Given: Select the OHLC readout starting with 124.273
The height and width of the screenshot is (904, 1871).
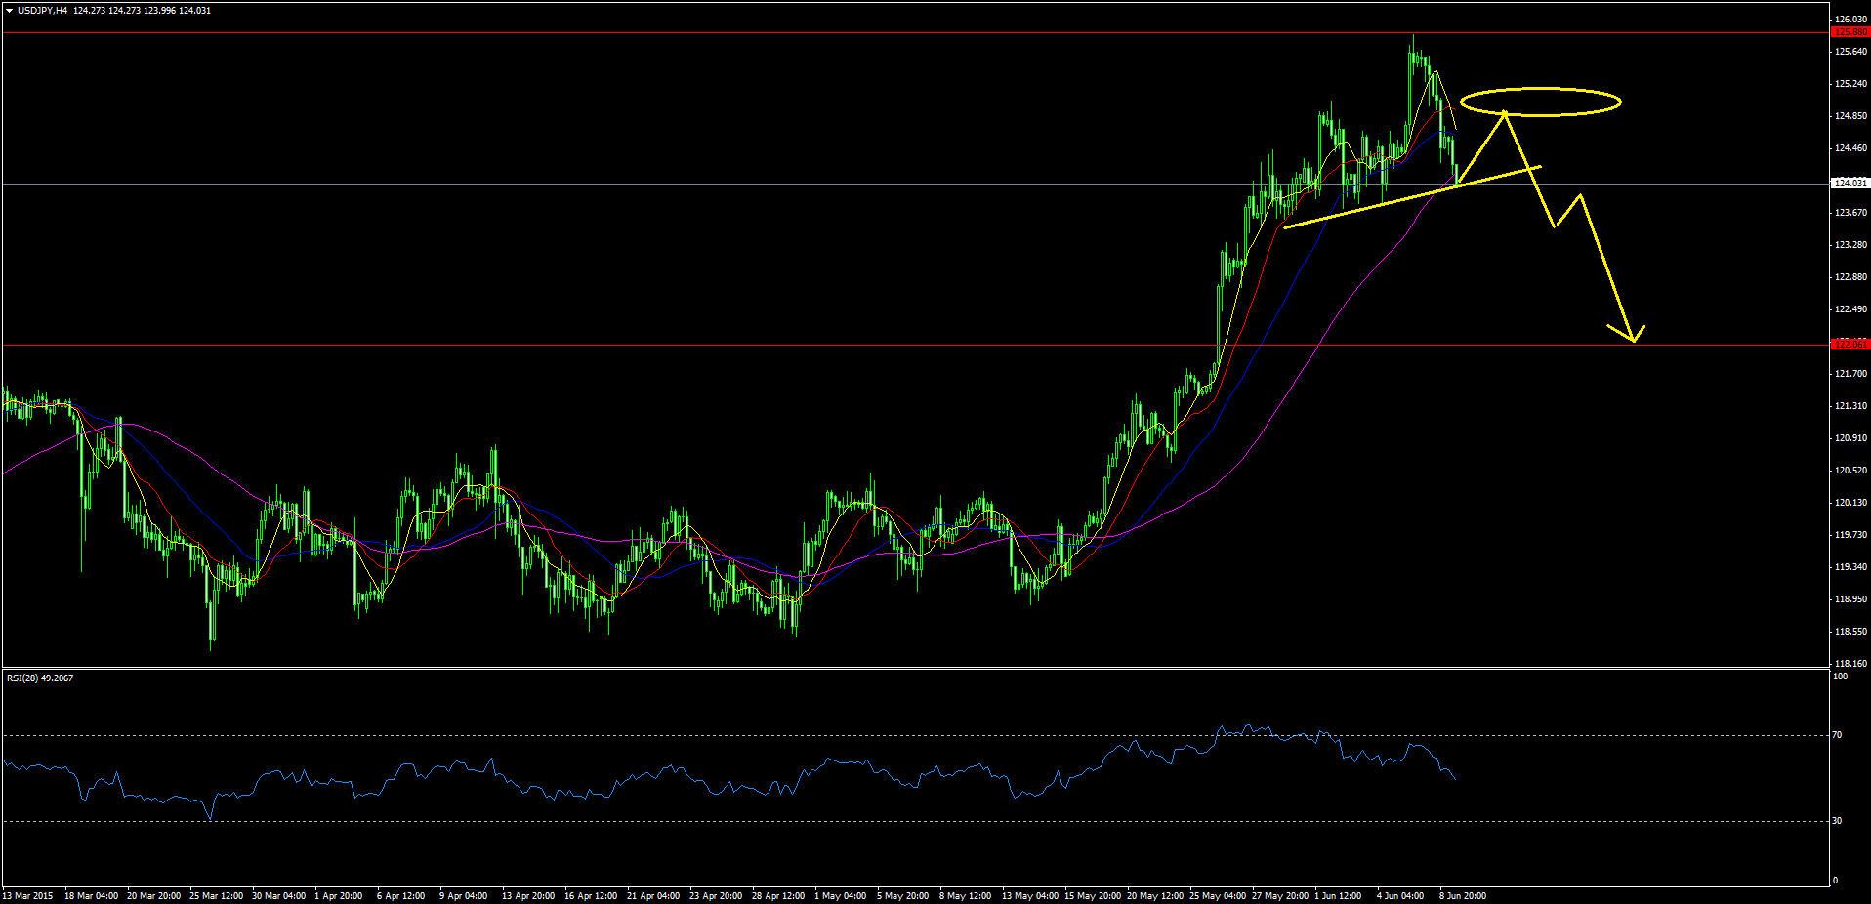Looking at the screenshot, I should point(142,11).
